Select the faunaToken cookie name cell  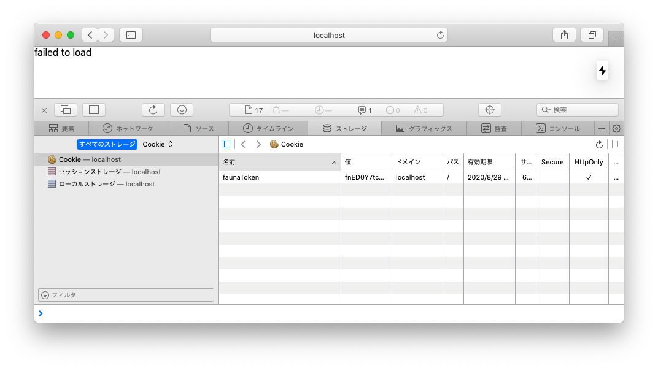coord(279,177)
